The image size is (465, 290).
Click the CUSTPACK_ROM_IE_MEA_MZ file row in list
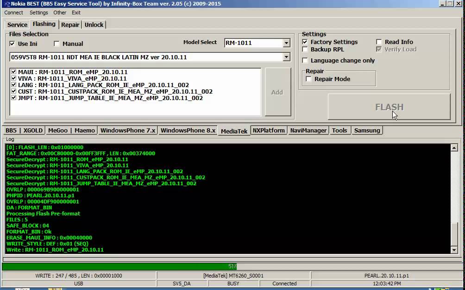tap(115, 91)
